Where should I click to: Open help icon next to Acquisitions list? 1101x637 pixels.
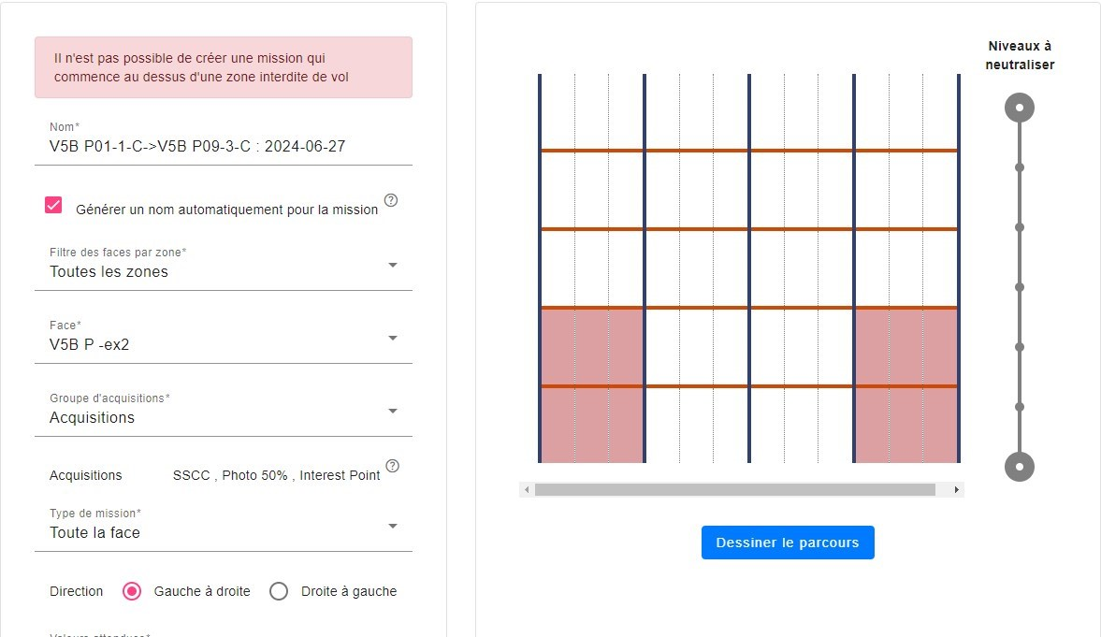click(393, 466)
